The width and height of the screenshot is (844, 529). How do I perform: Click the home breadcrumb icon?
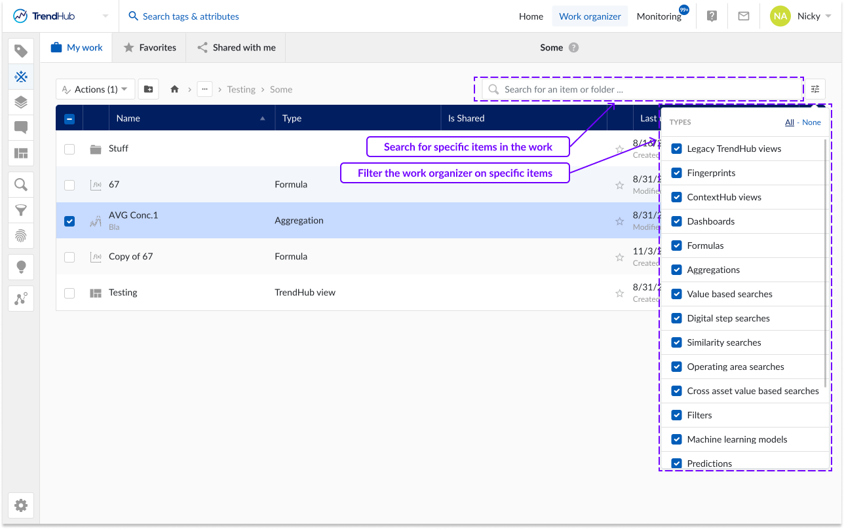(174, 90)
